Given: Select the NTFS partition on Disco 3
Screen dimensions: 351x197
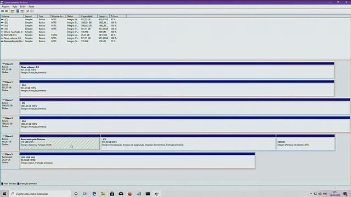Looking at the screenshot, I should pos(185,124).
